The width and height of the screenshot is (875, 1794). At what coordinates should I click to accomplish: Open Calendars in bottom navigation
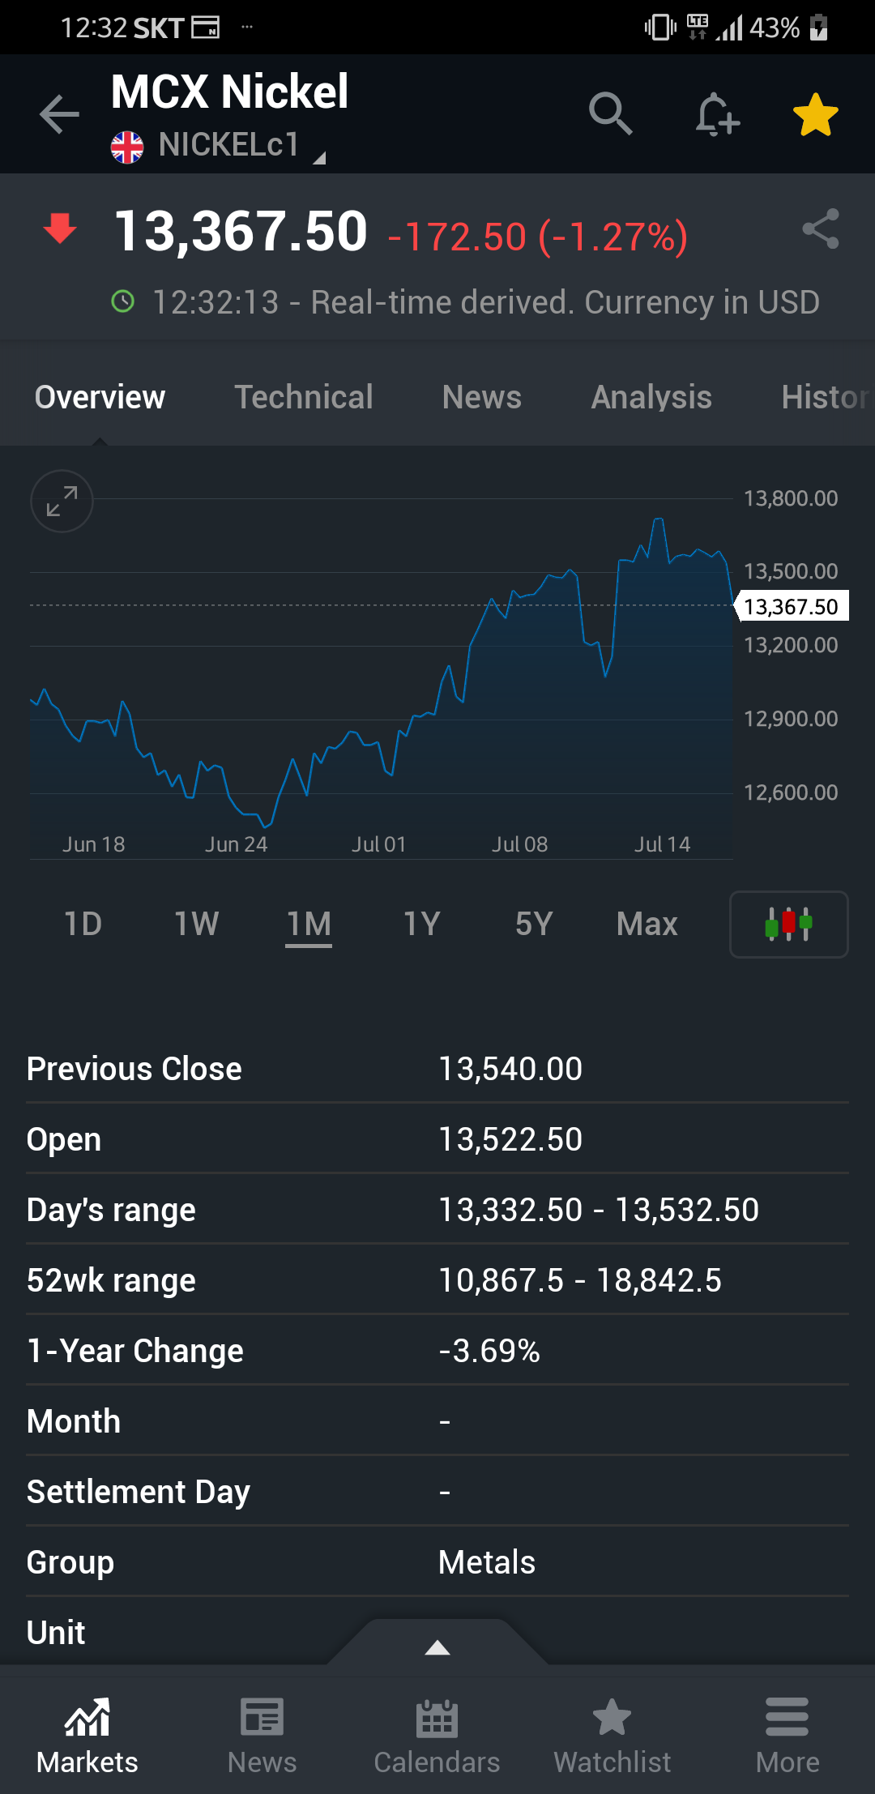[437, 1736]
